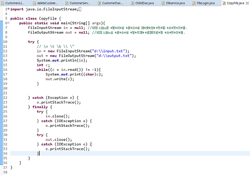250x176 pixels.
Task: Click the string "d:\\input.txt"
Action: [108, 51]
